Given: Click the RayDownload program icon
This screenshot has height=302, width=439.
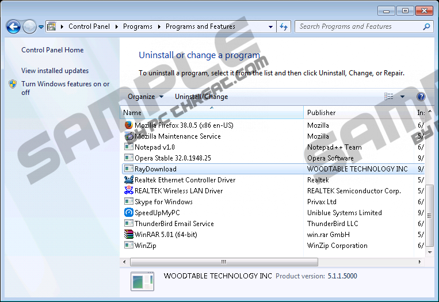Looking at the screenshot, I should [129, 169].
